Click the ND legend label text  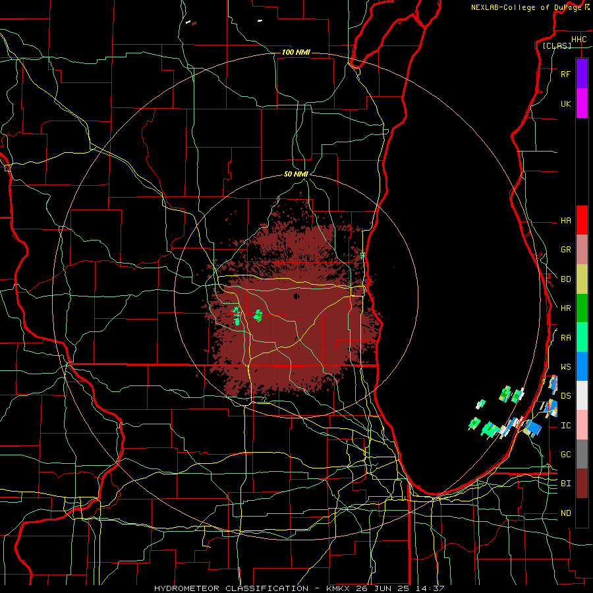(565, 513)
